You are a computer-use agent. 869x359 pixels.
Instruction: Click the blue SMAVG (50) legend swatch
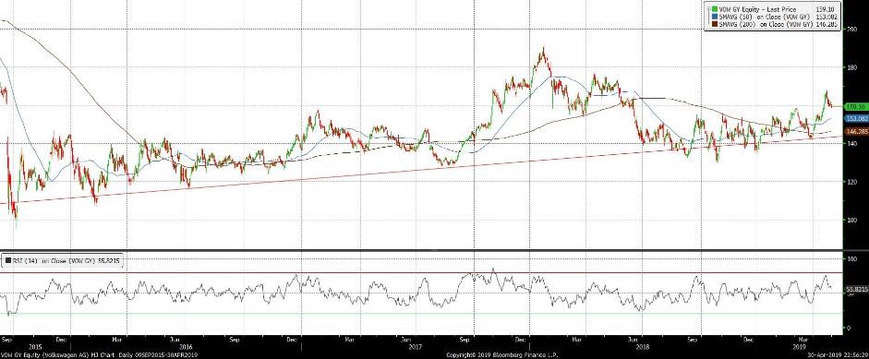715,17
